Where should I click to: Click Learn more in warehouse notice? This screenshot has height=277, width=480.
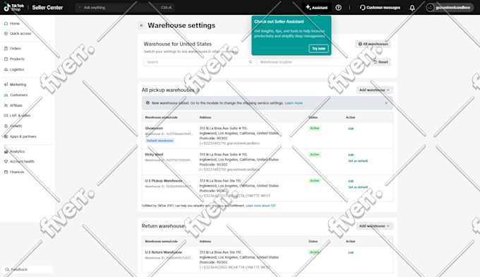[294, 103]
